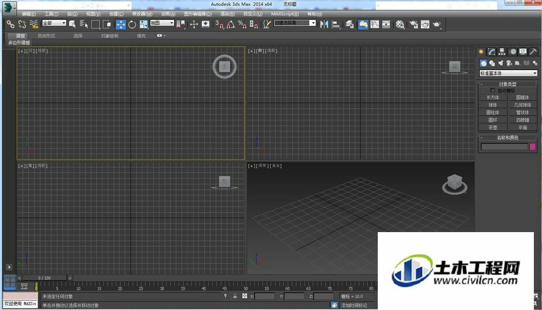This screenshot has height=310, width=542.
Task: Open the Schematic View icon
Action: [386, 24]
